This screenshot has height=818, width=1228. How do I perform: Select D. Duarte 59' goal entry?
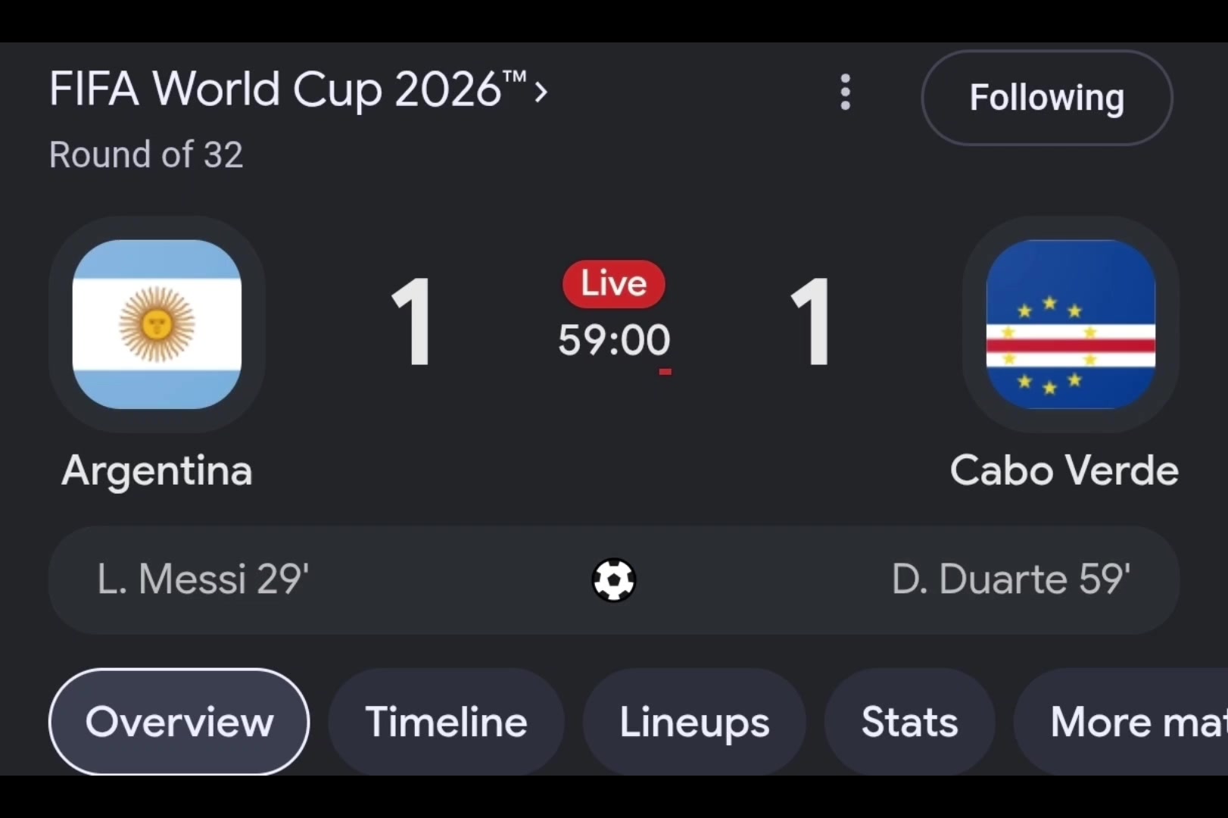1011,579
